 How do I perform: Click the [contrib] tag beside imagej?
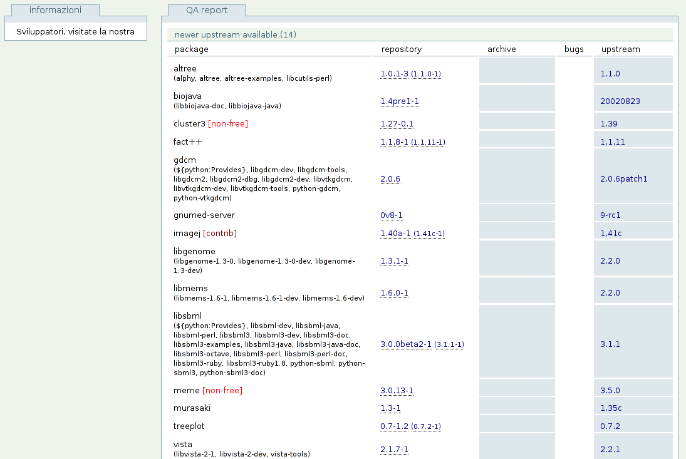(x=220, y=233)
